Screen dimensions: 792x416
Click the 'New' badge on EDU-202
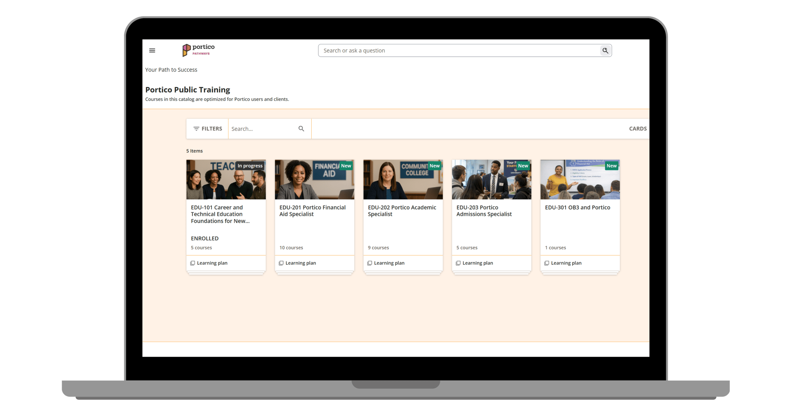(435, 166)
